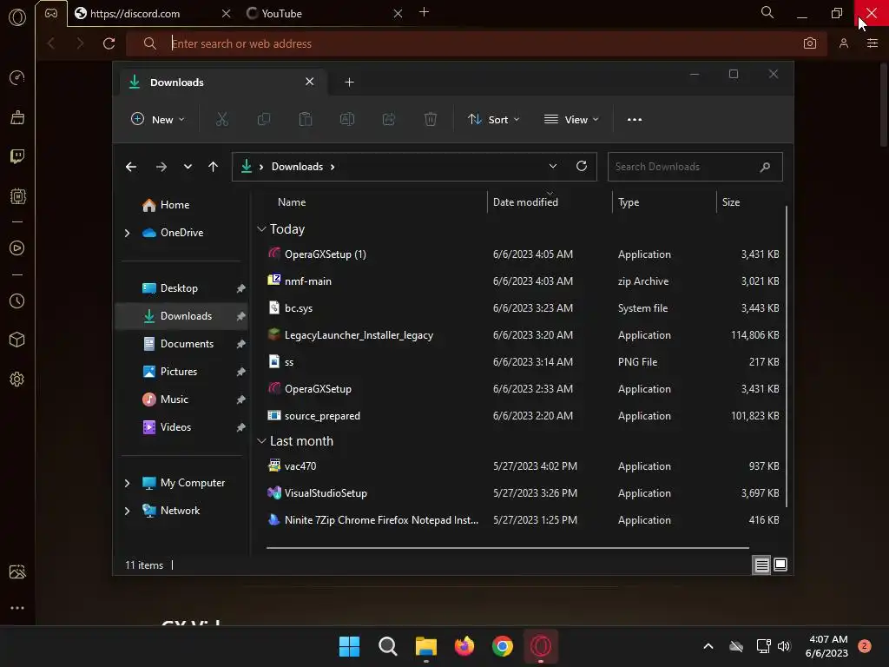Select Home in navigation pane

(x=175, y=205)
